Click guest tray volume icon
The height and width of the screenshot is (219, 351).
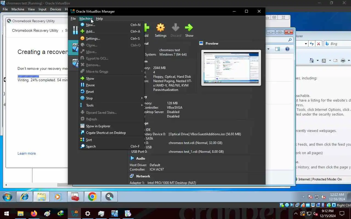coord(323,197)
